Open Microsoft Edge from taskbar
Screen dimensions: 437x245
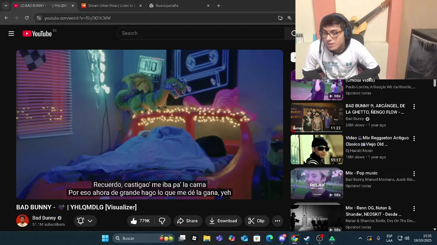(269, 238)
